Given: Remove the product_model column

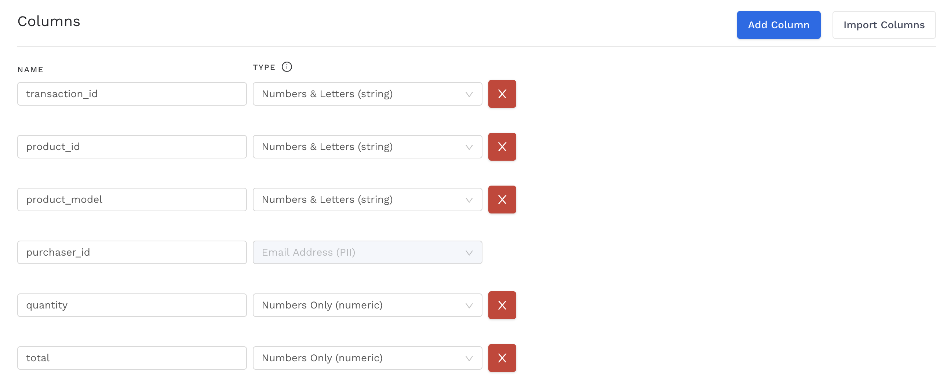Looking at the screenshot, I should coord(502,200).
